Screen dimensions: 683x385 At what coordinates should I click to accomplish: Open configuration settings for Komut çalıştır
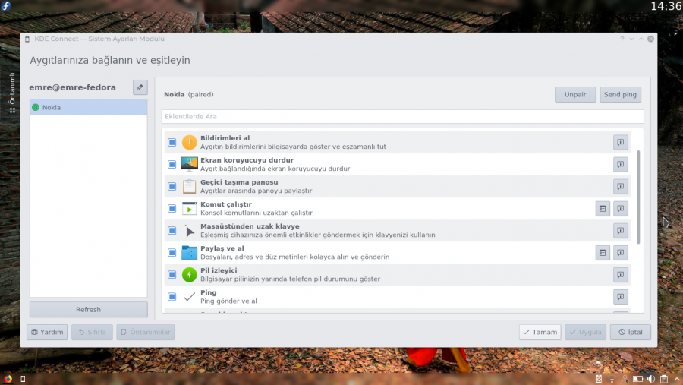pos(603,208)
